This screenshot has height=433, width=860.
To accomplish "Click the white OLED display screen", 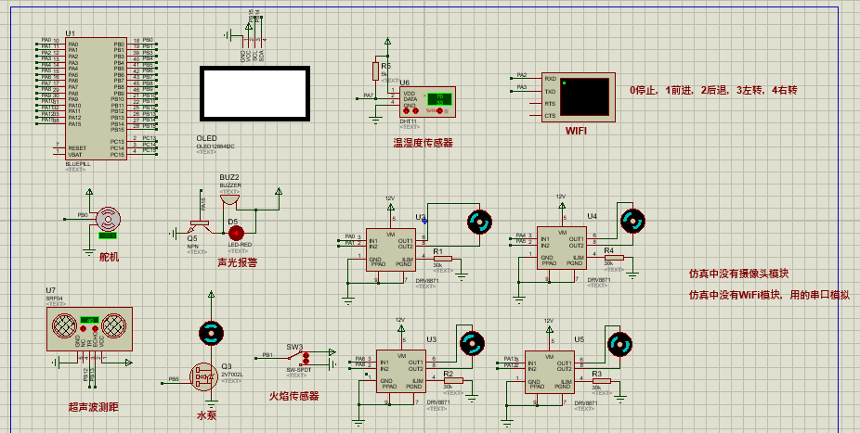I will [254, 94].
